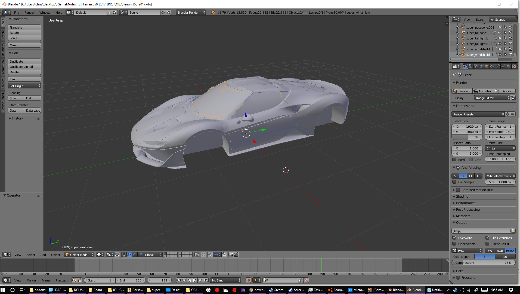Toggle proportional editing circle icon
The image size is (520, 294).
pyautogui.click(x=203, y=255)
